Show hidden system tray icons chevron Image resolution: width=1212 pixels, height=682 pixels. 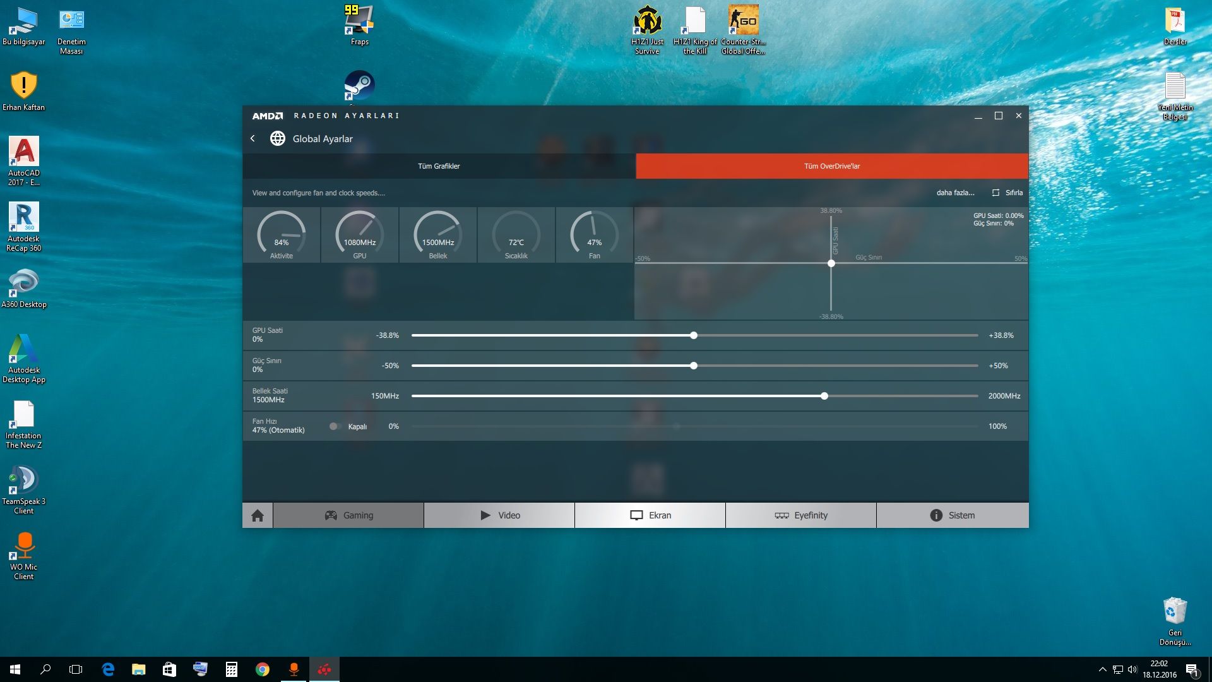1102,669
